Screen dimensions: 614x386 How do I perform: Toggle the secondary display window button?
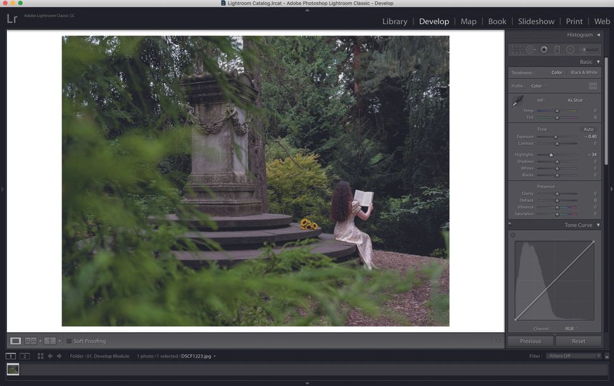pos(24,356)
